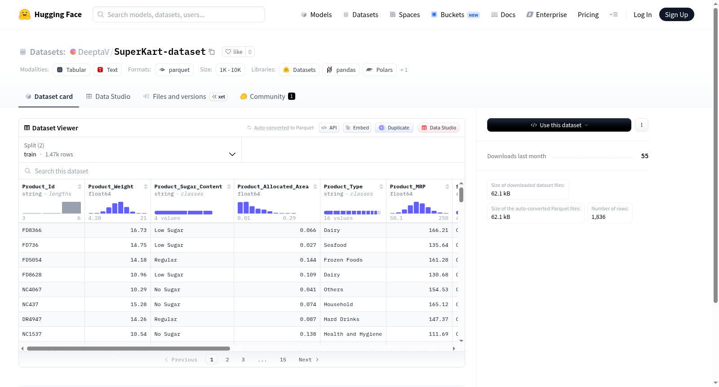Click the Hugging Face logo icon

coord(25,14)
